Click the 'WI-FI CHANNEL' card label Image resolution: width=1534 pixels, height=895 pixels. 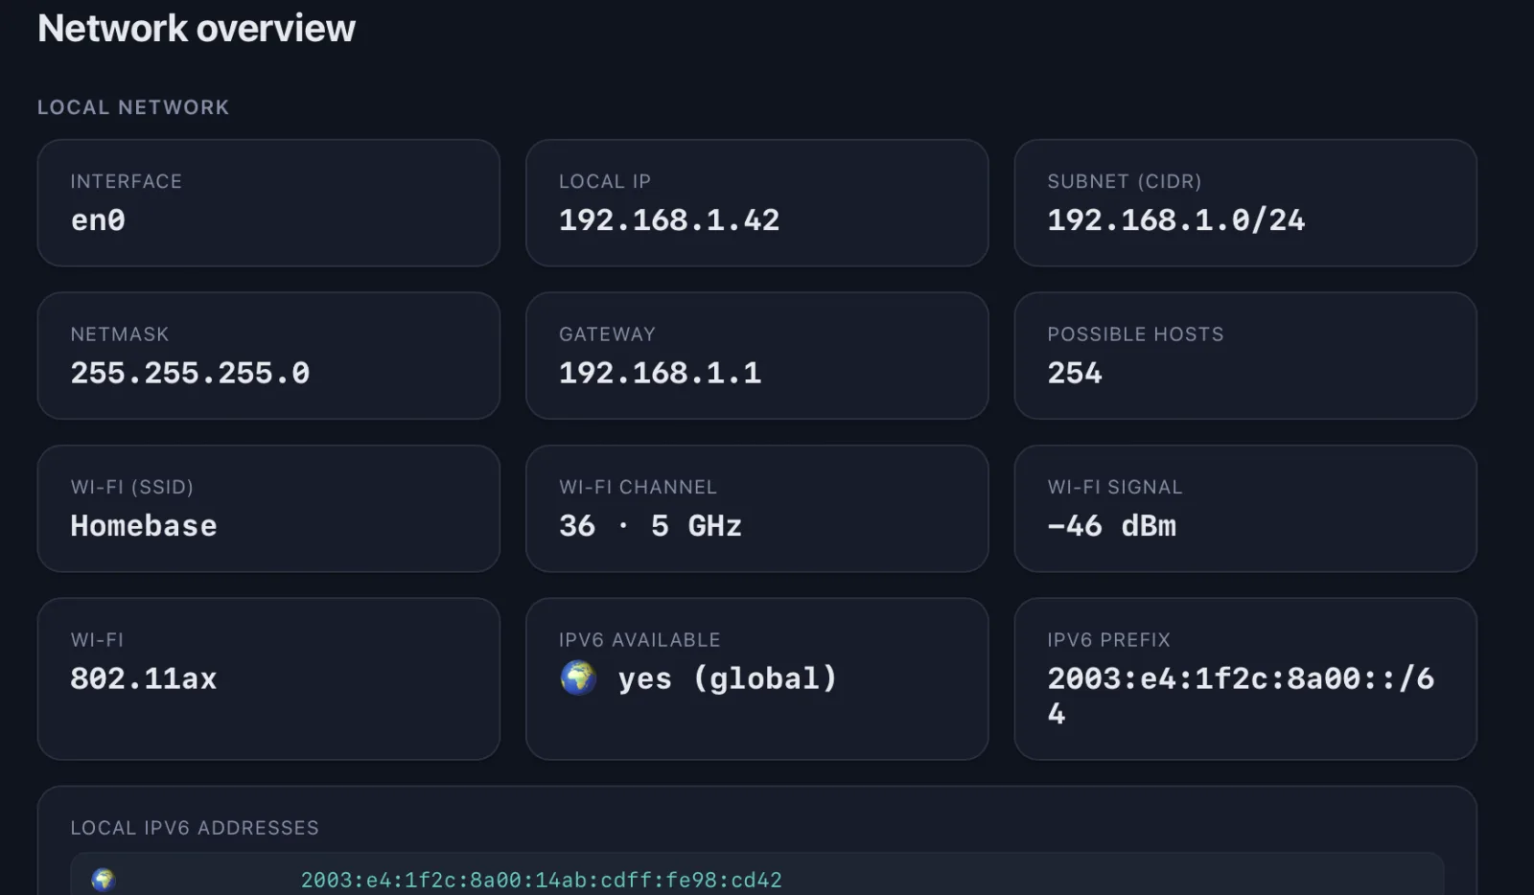point(639,487)
